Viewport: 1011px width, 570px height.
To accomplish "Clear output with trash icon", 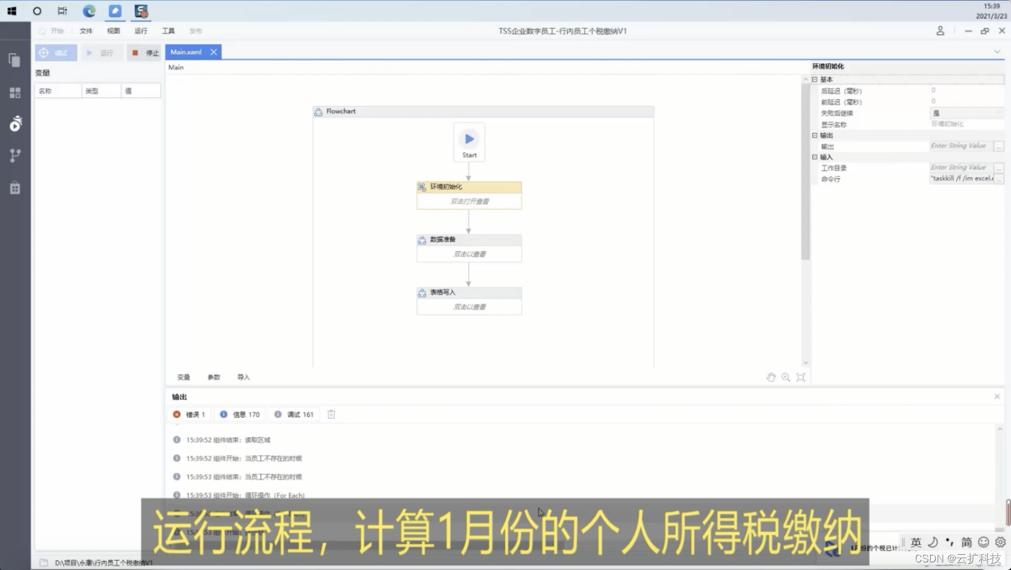I will click(x=331, y=414).
